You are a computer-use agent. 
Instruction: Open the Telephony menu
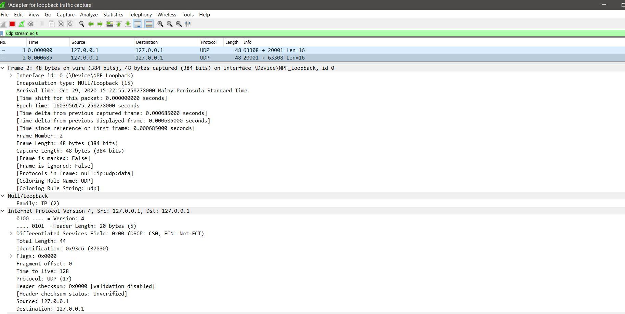coord(140,15)
